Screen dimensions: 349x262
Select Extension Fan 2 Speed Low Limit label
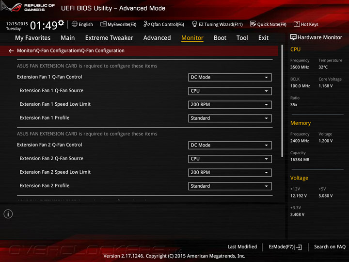(55, 172)
